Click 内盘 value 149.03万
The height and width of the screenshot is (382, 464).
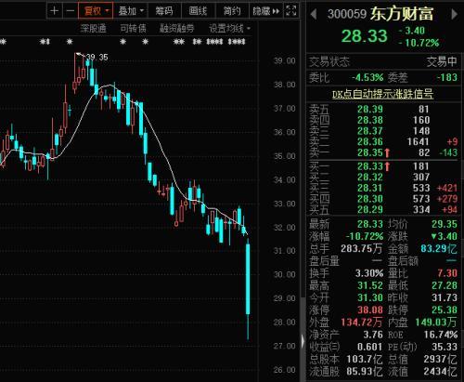click(x=436, y=323)
